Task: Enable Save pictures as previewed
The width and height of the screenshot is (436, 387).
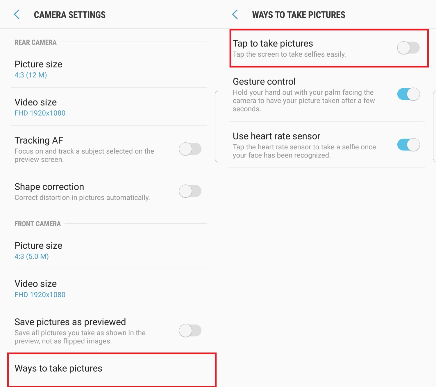Action: (190, 331)
